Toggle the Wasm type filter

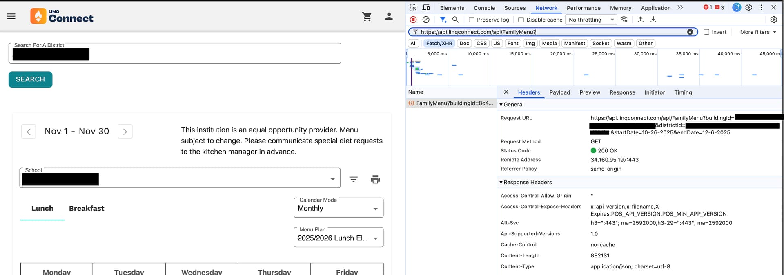pyautogui.click(x=624, y=43)
